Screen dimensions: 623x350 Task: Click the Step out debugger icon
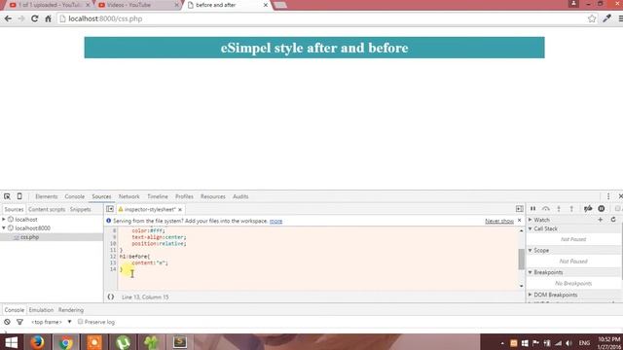[571, 209]
